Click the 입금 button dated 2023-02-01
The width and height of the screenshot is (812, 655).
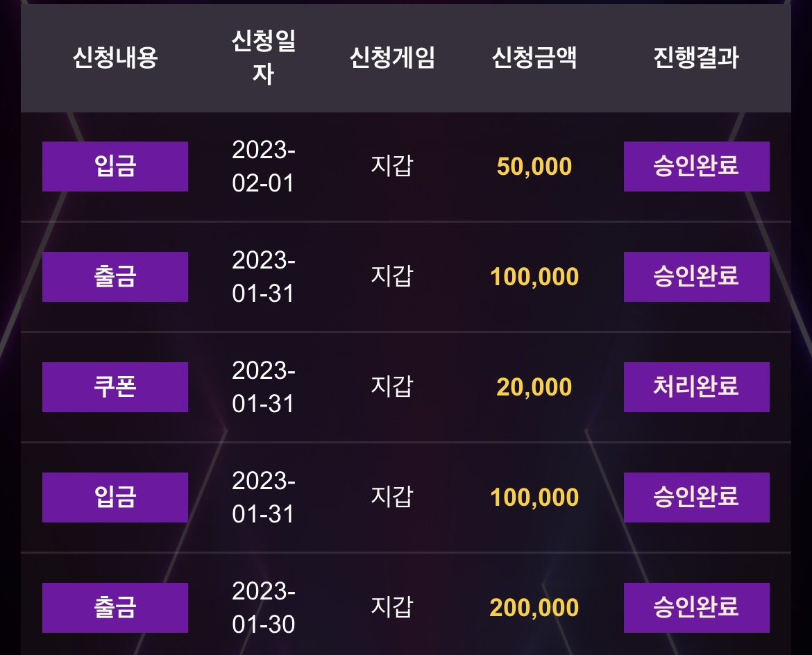coord(115,167)
